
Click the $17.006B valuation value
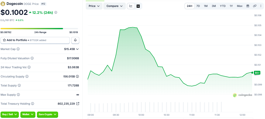pos(73,58)
